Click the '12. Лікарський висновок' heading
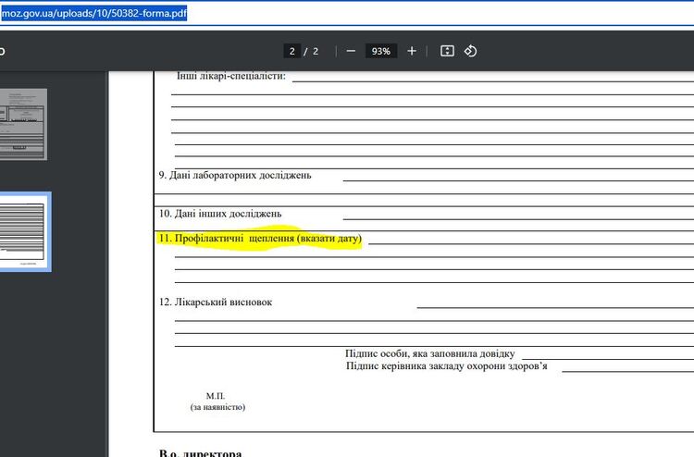This screenshot has width=694, height=457. (x=217, y=302)
